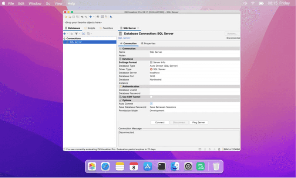
Task: Click the blue plus icon in main toolbar
Action: pos(91,17)
